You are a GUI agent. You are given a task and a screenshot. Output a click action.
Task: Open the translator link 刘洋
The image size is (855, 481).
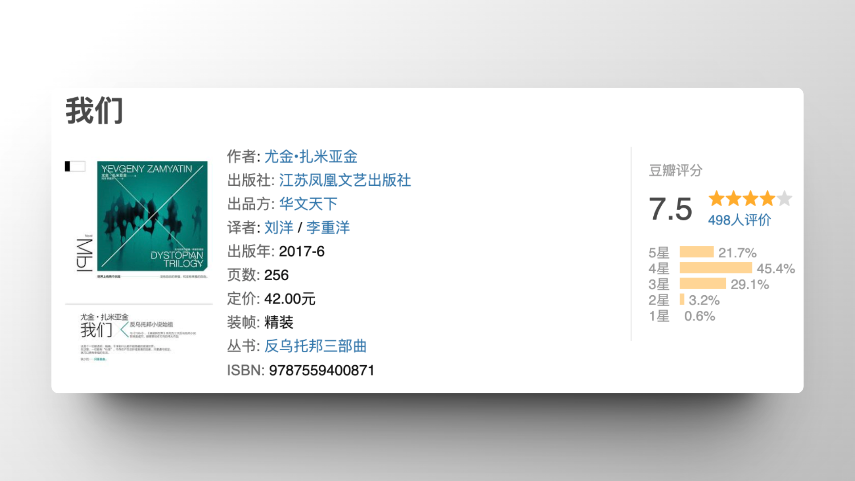(x=279, y=228)
